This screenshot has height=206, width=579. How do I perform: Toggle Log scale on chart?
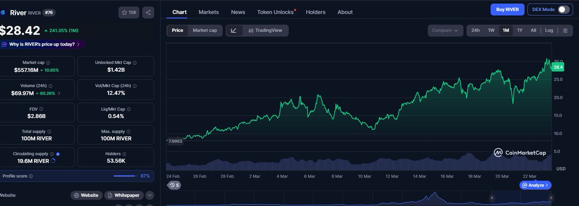pyautogui.click(x=549, y=30)
